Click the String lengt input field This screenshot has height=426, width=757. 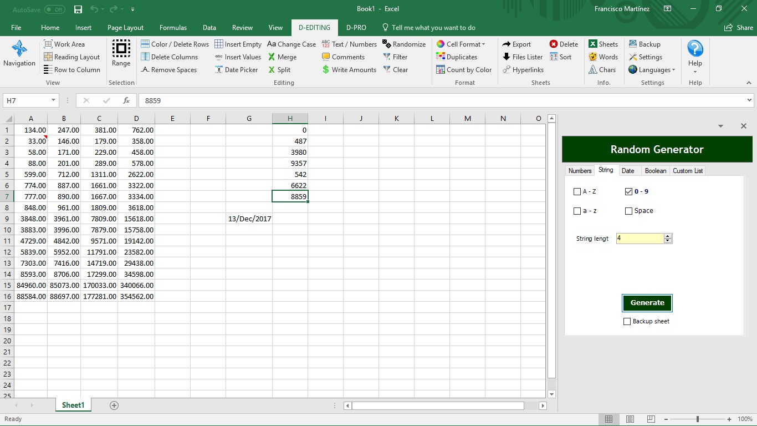640,239
